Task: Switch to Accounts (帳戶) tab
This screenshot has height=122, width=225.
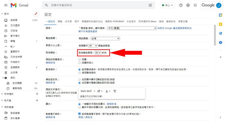Action: [x=77, y=21]
